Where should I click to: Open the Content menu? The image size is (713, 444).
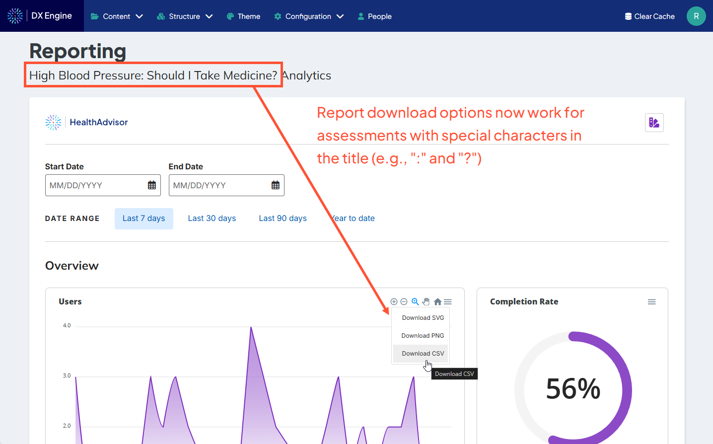(117, 16)
